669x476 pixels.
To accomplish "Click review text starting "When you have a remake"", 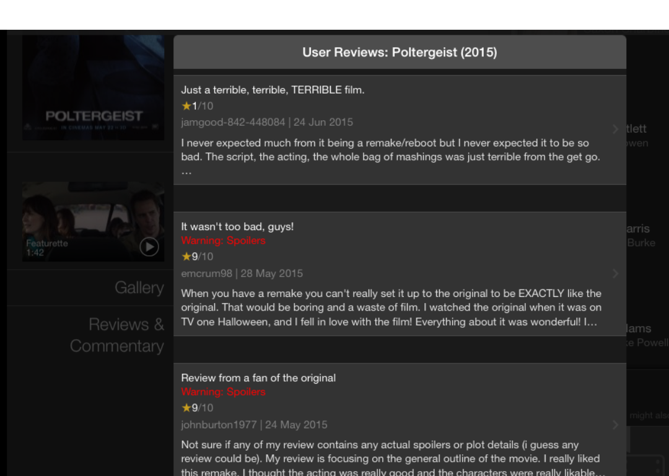I will (391, 307).
